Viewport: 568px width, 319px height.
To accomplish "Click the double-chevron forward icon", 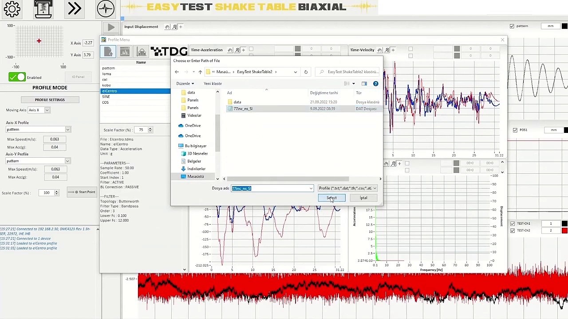I will [x=75, y=8].
